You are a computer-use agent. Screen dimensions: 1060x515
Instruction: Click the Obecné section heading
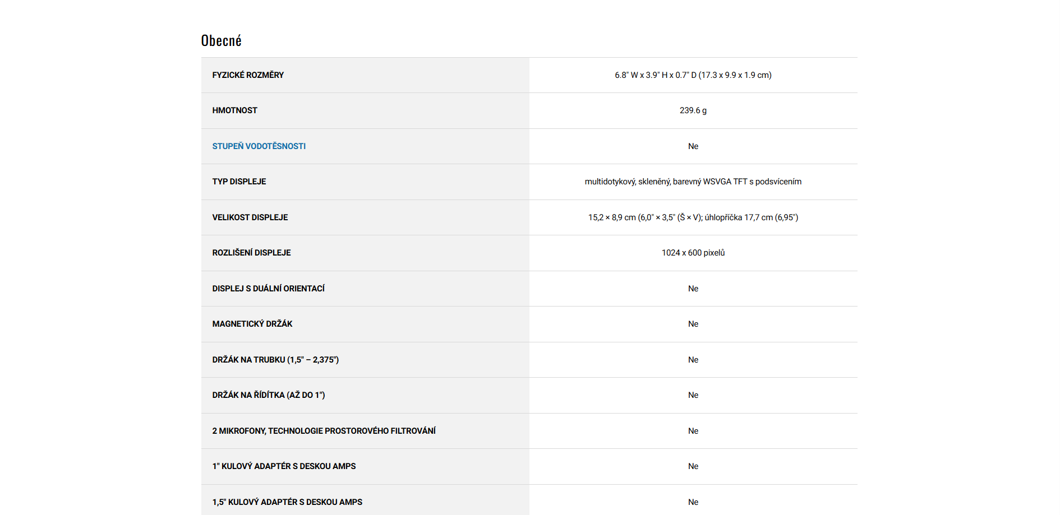221,41
